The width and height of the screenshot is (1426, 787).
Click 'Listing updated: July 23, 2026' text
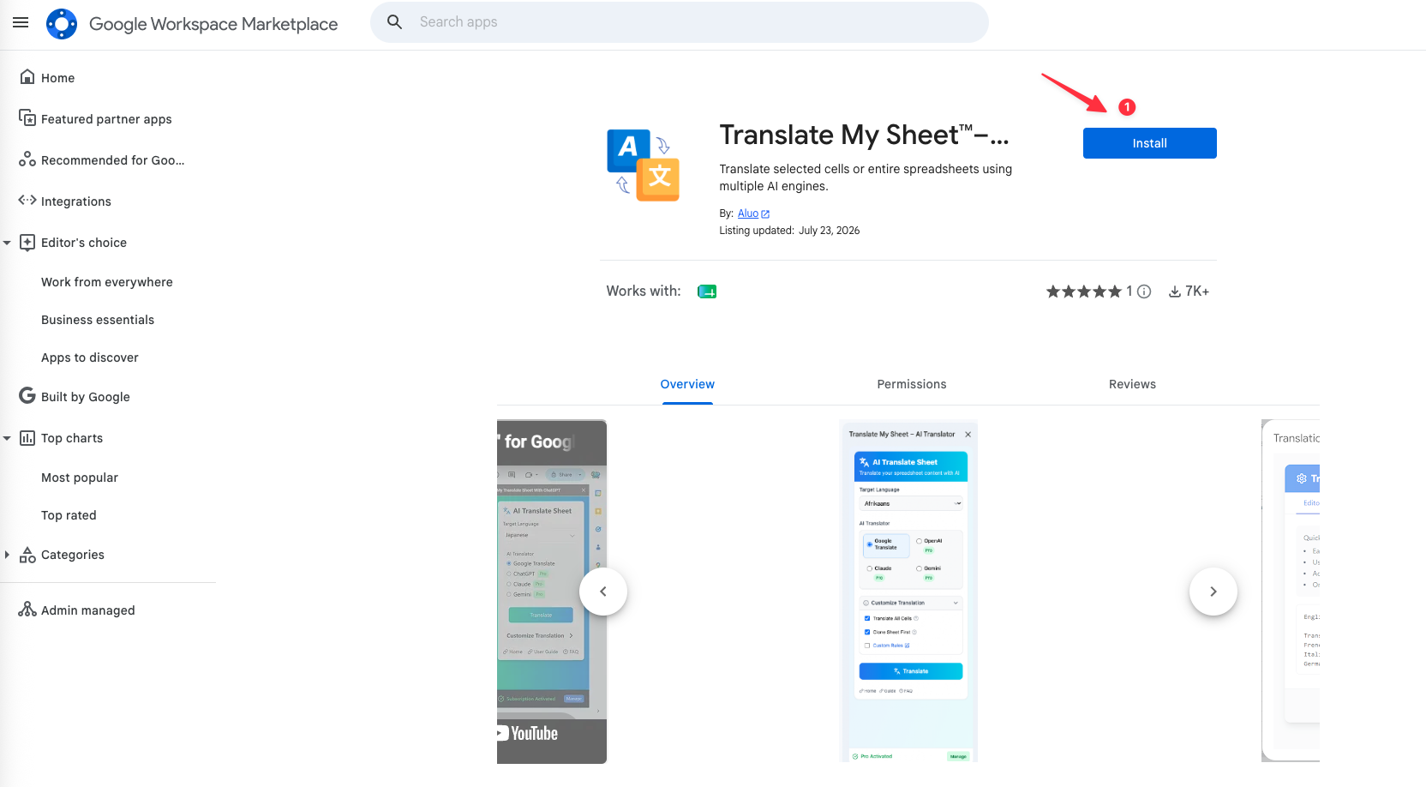pyautogui.click(x=789, y=231)
